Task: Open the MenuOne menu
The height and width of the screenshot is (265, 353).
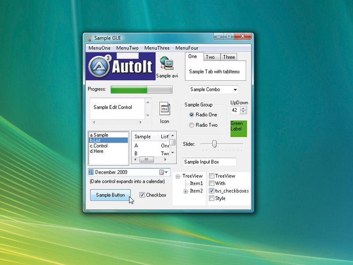Action: (99, 48)
